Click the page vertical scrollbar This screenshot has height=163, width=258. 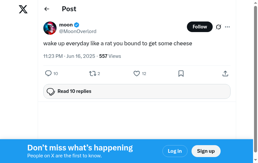[255, 79]
